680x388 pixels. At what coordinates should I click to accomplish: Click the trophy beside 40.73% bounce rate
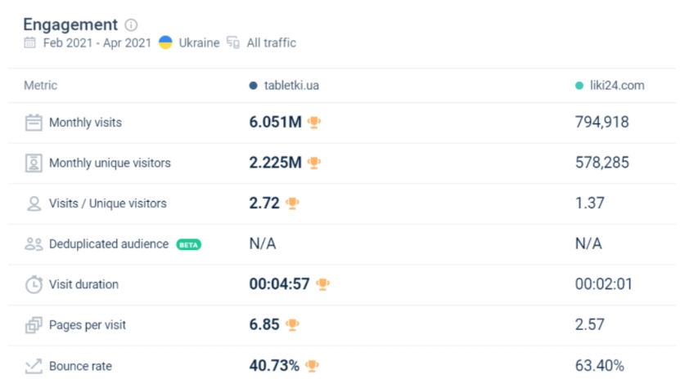pyautogui.click(x=313, y=366)
